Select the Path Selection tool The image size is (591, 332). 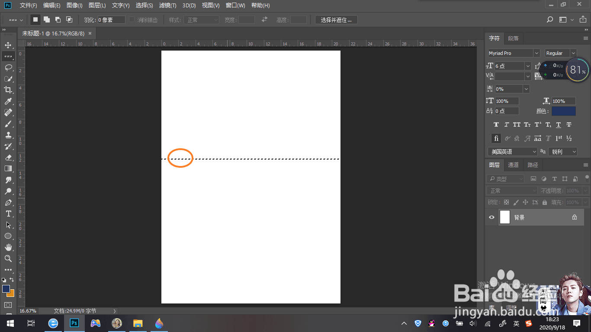(x=8, y=225)
